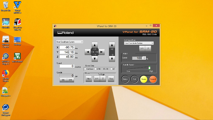Select the Virtual MODELA desktop icon
213x120 pixels.
tap(17, 7)
